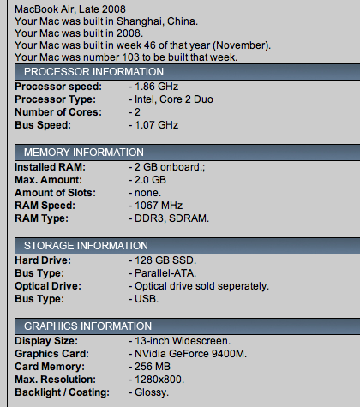Select the 'Glossy.' value

(152, 392)
